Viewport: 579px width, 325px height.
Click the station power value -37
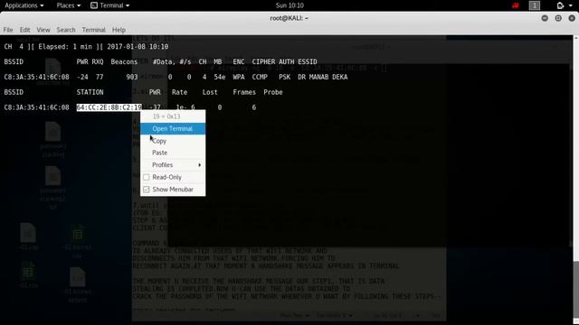pyautogui.click(x=155, y=107)
